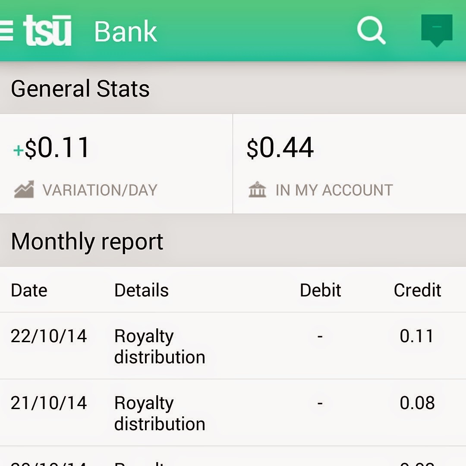Image resolution: width=466 pixels, height=466 pixels.
Task: Tap the Monthly report section header
Action: pos(233,241)
